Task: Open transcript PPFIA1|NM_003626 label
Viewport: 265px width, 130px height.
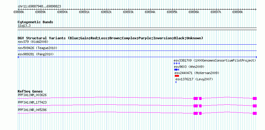Action: pos(32,95)
